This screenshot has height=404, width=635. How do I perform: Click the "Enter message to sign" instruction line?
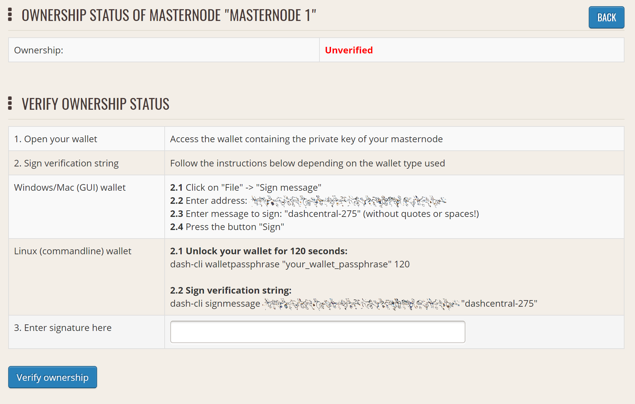pyautogui.click(x=324, y=214)
